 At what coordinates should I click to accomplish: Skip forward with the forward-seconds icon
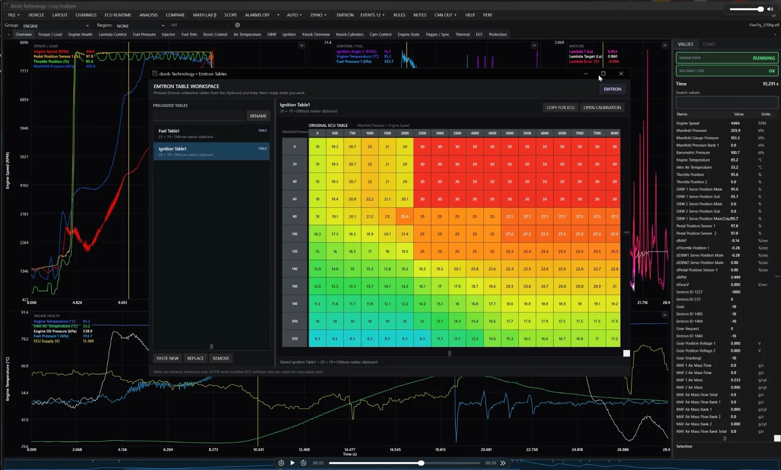(304, 463)
